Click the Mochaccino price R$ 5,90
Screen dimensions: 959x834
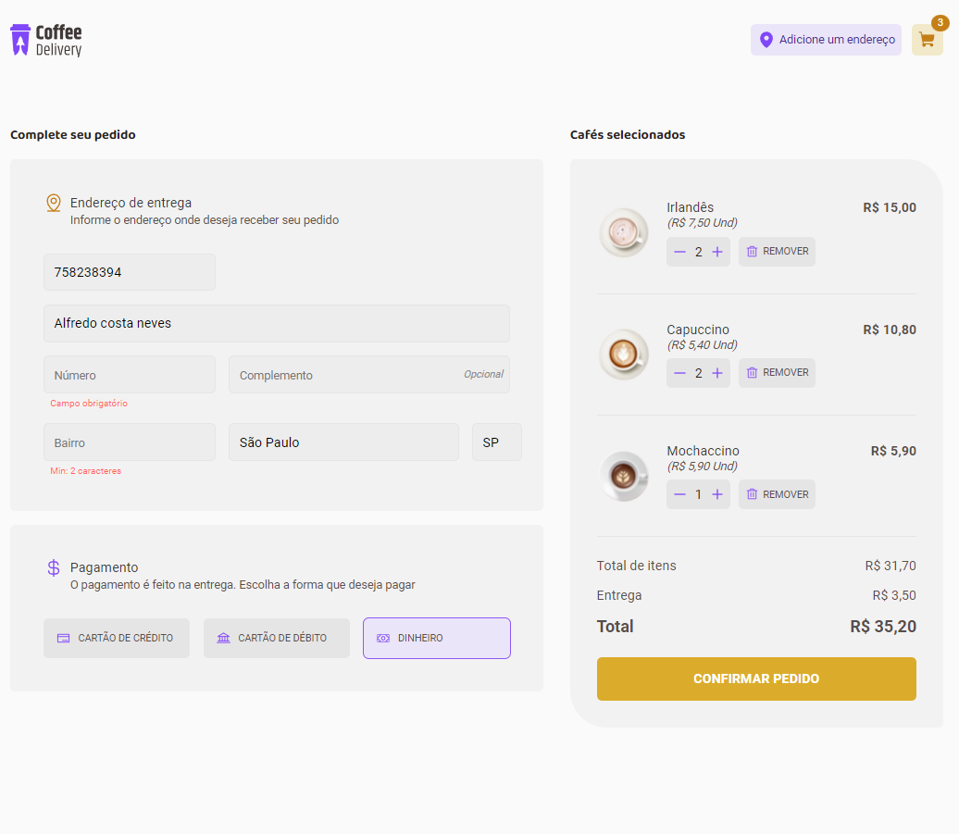coord(893,451)
